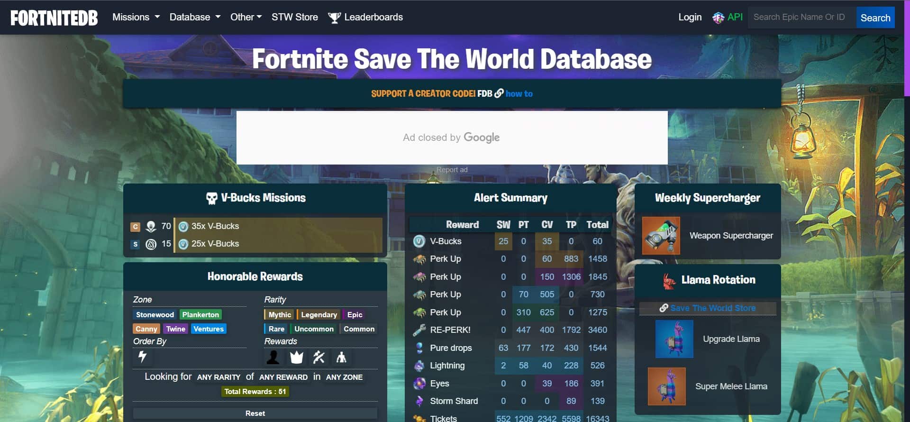
Task: Toggle the Epic rarity filter
Action: (355, 315)
